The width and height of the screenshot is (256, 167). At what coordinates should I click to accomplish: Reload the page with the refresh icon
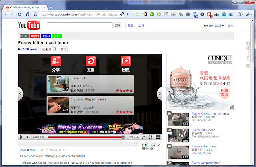(x=20, y=14)
